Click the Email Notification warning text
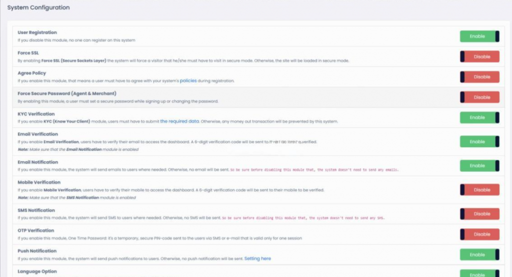Viewport: 512px width, 277px height. 314,170
